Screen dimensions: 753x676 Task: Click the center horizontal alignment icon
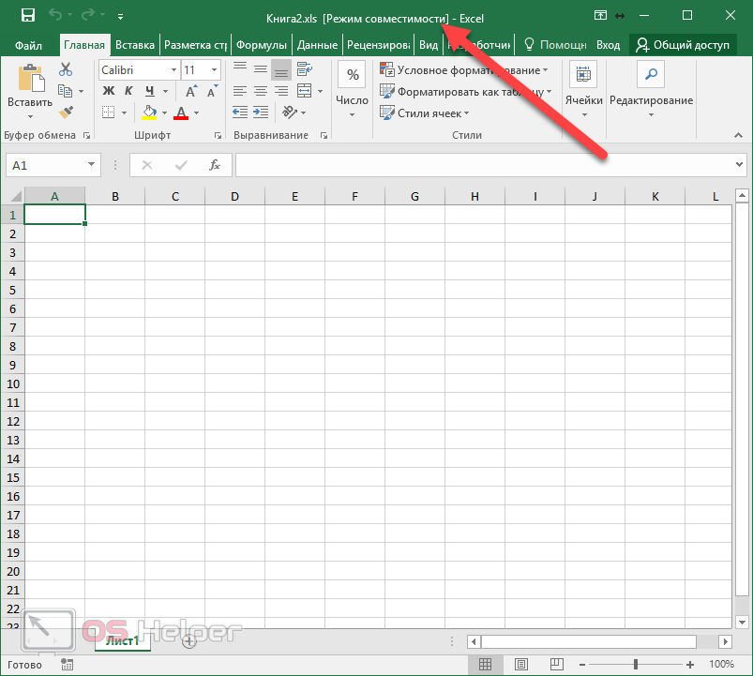pyautogui.click(x=260, y=91)
